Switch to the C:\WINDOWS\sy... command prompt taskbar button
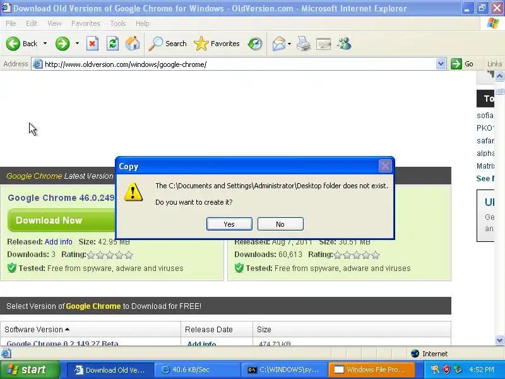 pos(284,370)
